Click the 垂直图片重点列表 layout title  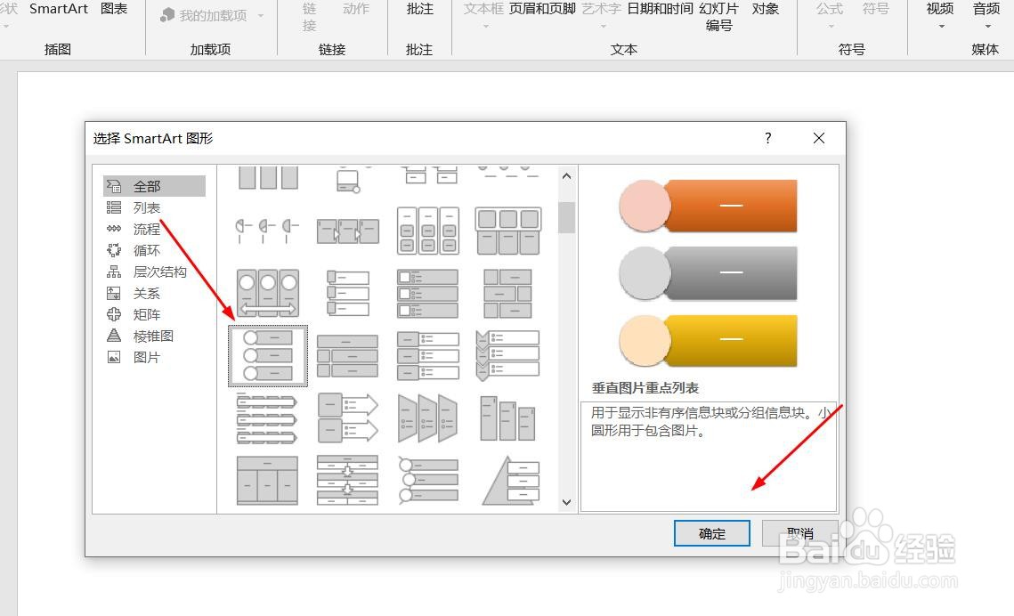(x=645, y=388)
